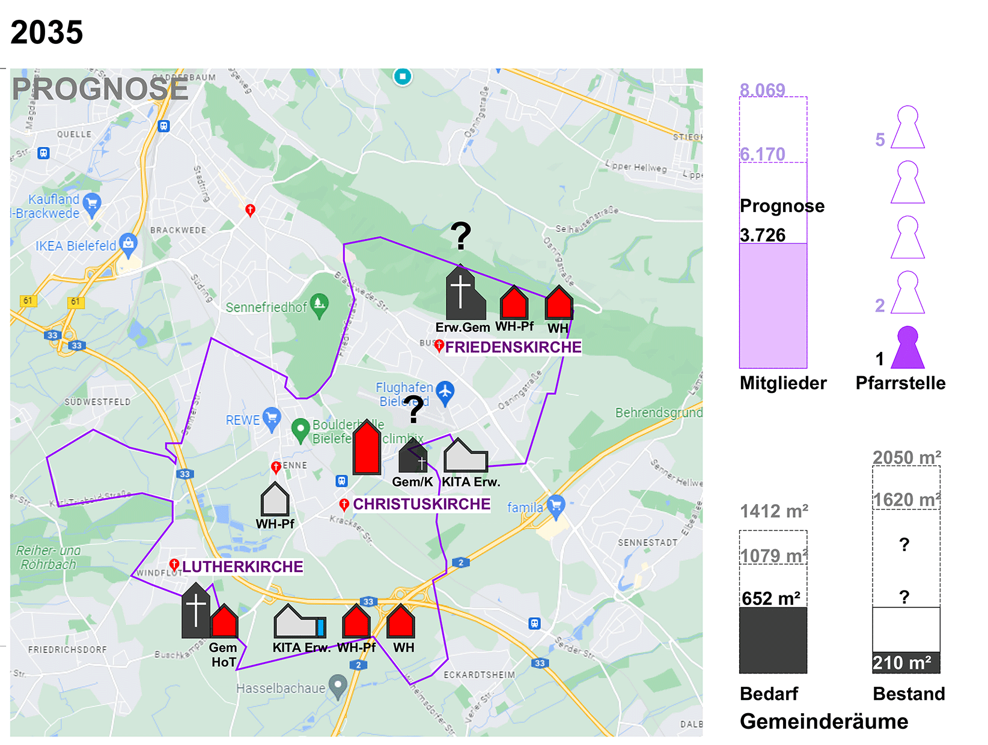
Task: Click the 1079 m² Bedarf value
Action: [774, 556]
